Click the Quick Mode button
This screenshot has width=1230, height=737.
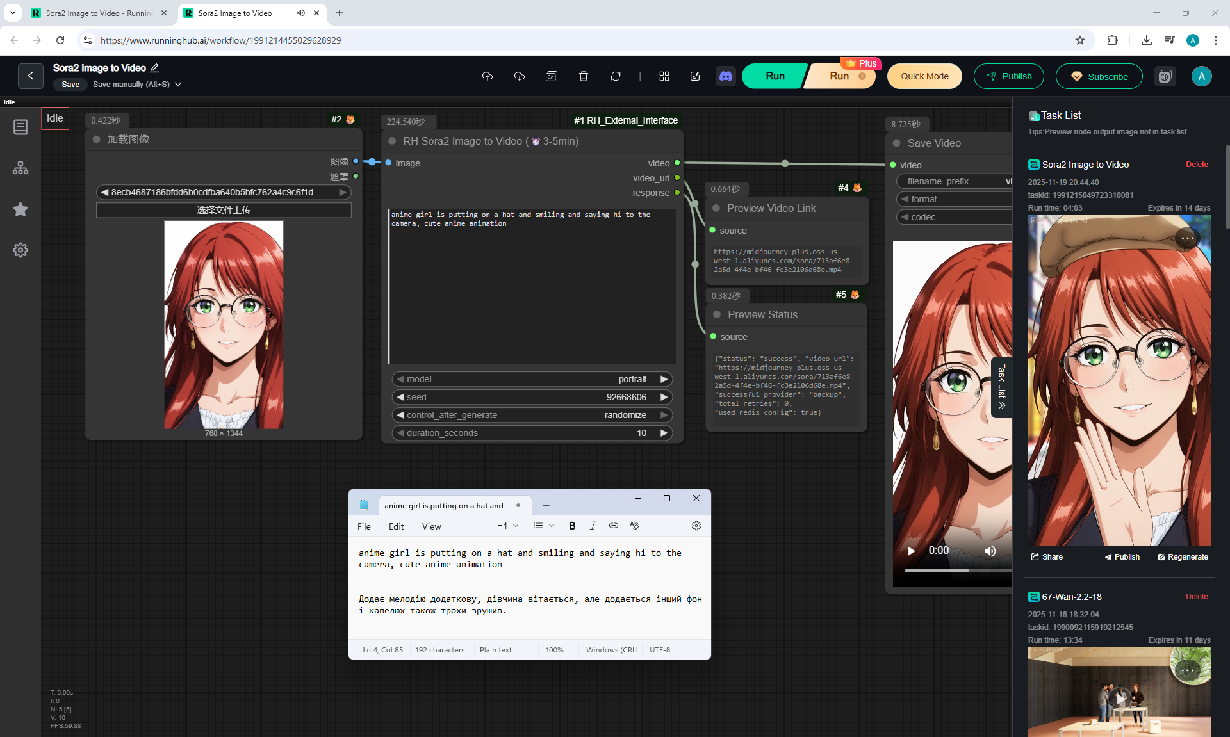924,76
